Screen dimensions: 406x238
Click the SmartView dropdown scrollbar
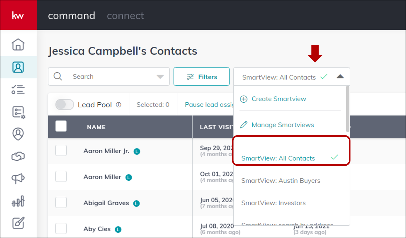pos(348,109)
